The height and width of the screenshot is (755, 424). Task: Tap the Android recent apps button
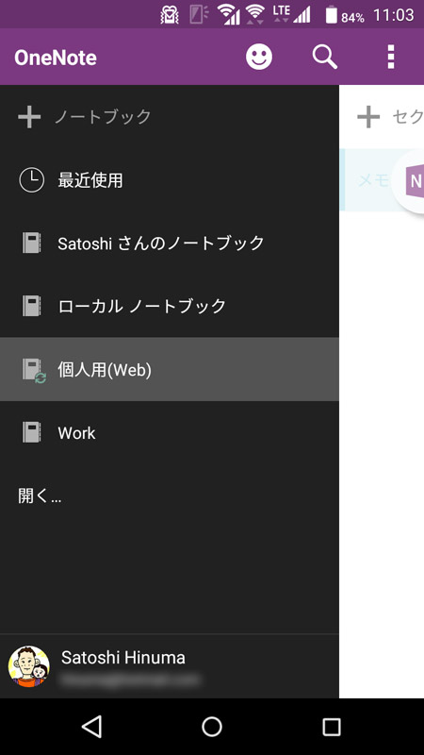click(x=332, y=726)
